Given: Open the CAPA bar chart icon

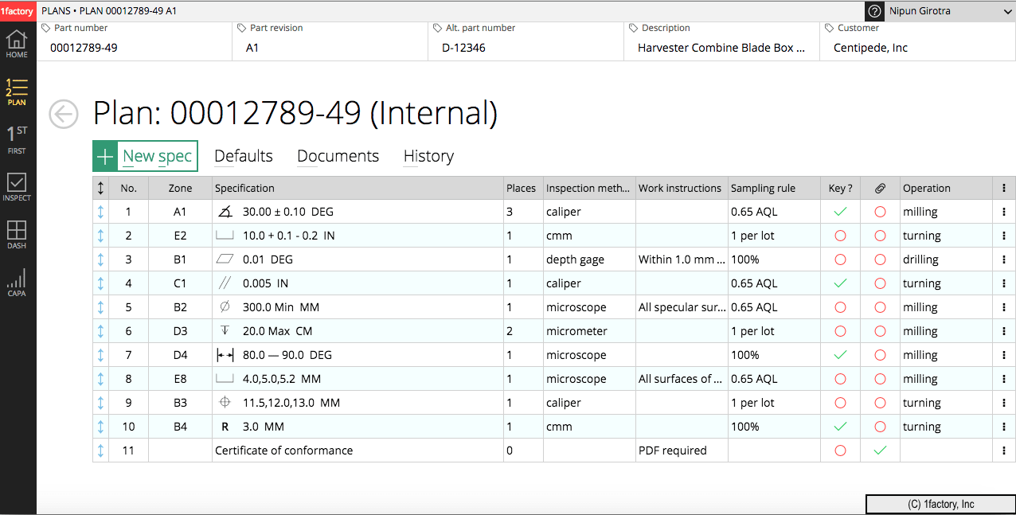Looking at the screenshot, I should 17,283.
